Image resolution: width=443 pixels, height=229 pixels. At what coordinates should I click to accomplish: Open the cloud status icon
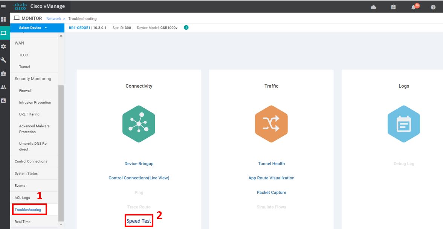point(373,7)
